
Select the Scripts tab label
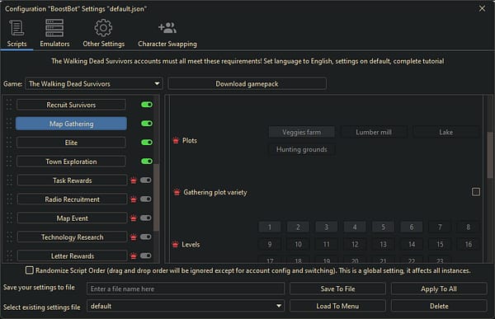(16, 44)
